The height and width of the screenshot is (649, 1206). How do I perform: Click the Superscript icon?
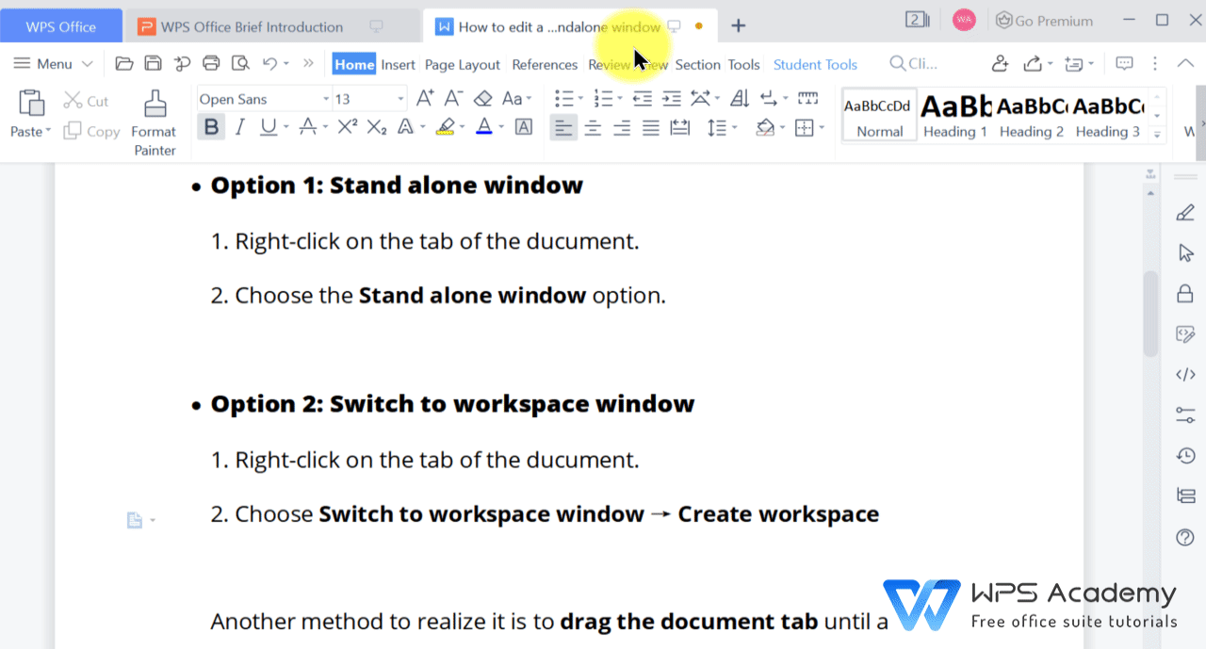(x=348, y=126)
